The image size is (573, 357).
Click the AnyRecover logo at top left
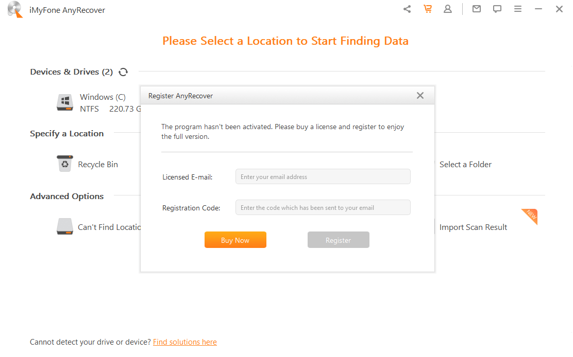(14, 9)
